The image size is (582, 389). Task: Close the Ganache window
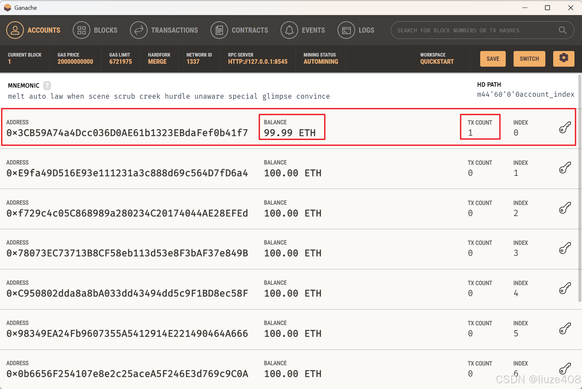pos(571,8)
